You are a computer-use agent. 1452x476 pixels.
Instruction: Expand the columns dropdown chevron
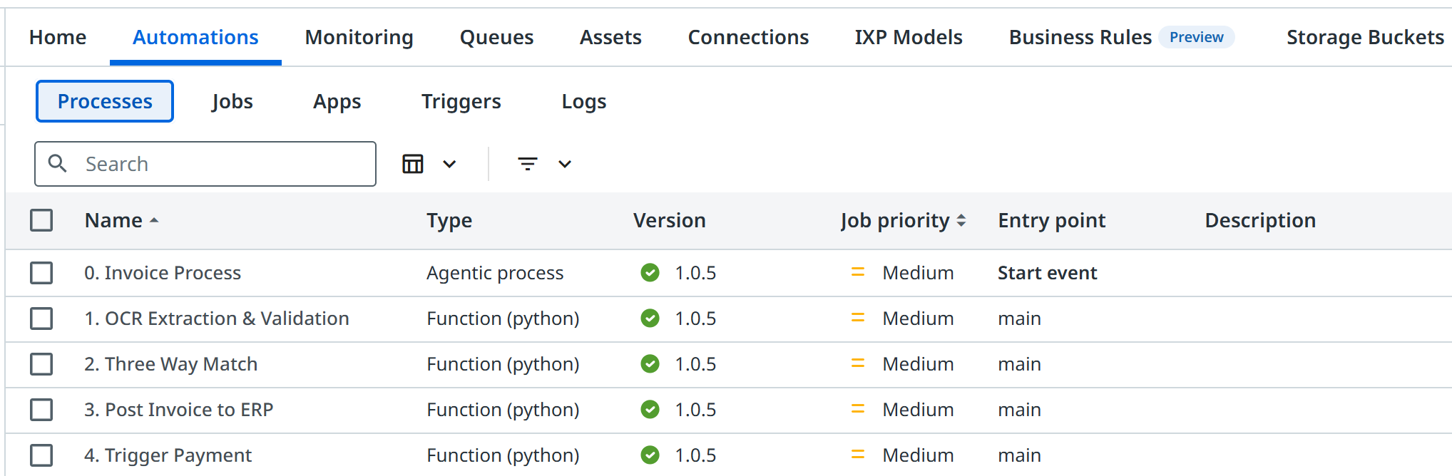pyautogui.click(x=449, y=164)
